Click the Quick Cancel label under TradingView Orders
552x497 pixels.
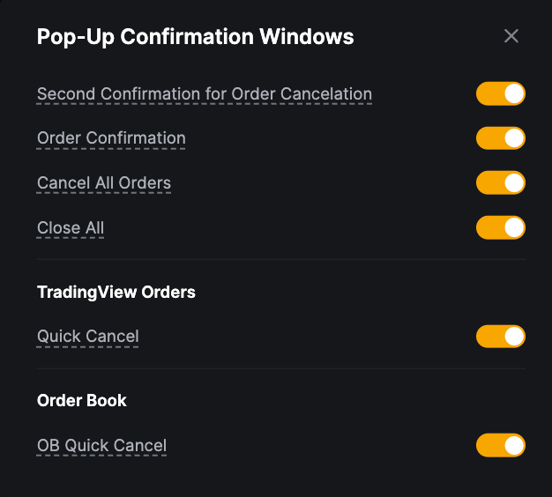(88, 337)
